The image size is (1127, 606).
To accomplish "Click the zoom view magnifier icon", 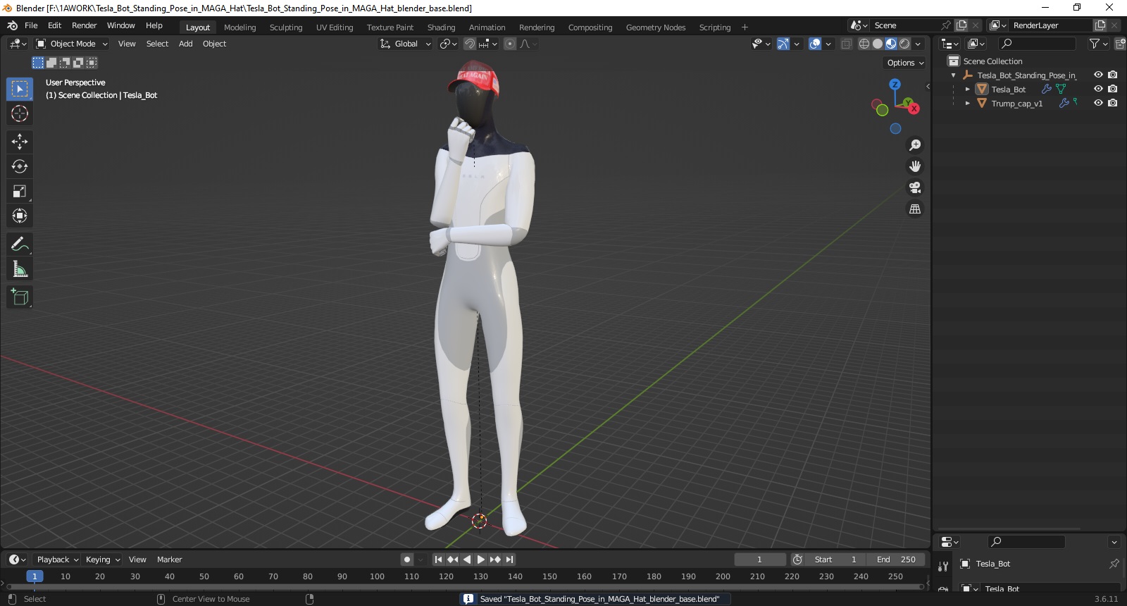I will (x=915, y=145).
